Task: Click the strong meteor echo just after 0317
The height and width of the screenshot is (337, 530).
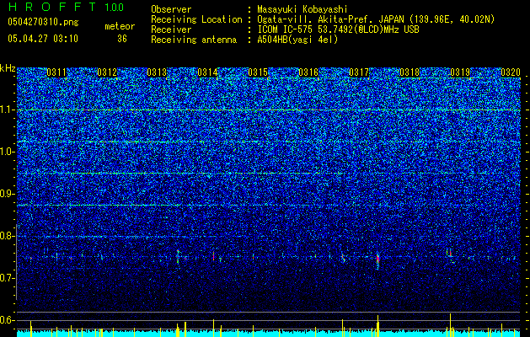Action: click(377, 260)
